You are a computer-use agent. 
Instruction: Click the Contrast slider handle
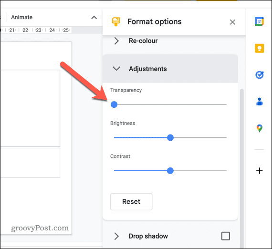point(170,171)
